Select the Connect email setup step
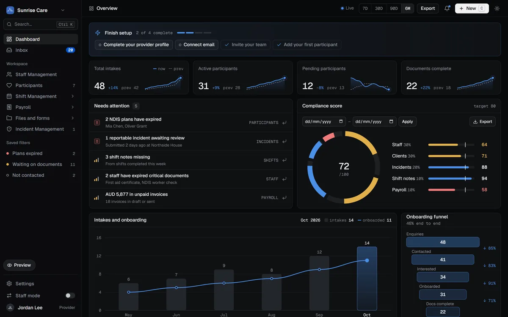 coord(197,45)
